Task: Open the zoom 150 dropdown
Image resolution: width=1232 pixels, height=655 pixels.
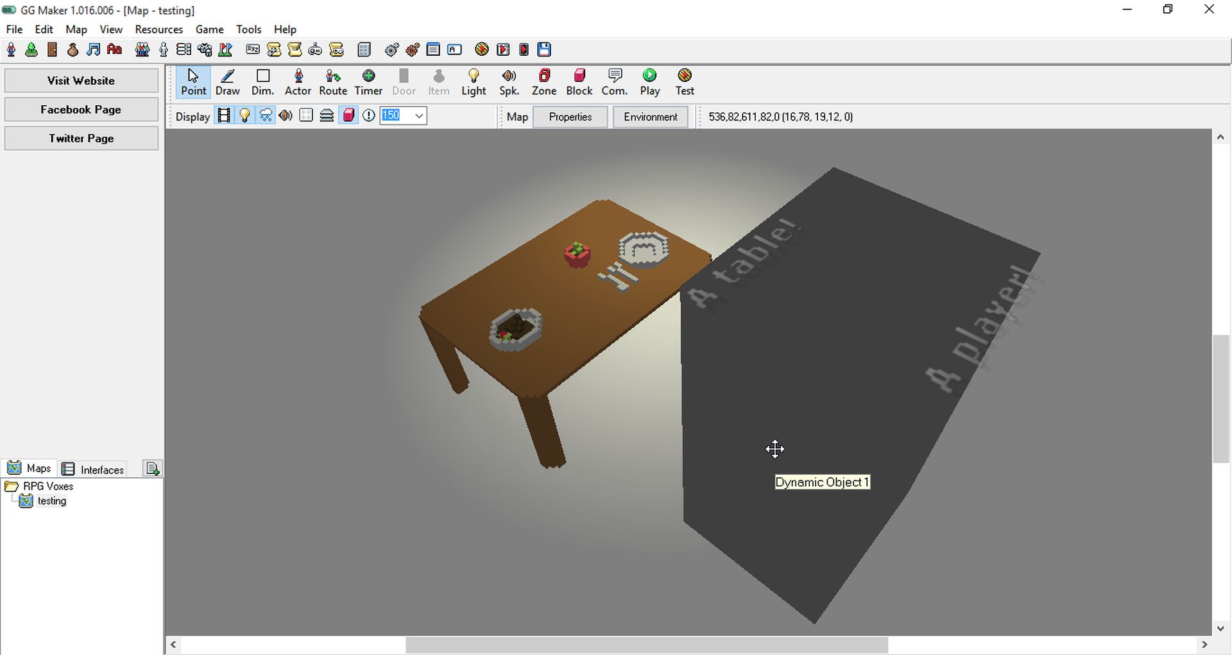Action: (418, 116)
